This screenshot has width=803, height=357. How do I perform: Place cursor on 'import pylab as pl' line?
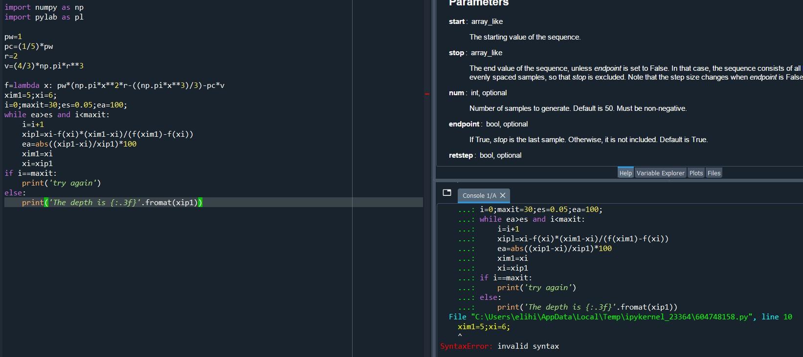[44, 17]
